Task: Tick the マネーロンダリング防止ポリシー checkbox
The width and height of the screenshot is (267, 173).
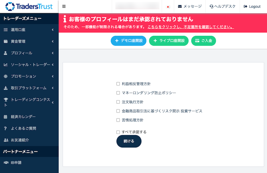Action: (118, 93)
